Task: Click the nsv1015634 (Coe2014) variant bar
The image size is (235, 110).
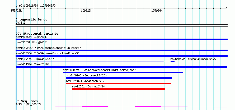Action: click(x=121, y=39)
